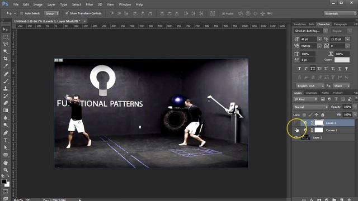
Task: Select the Gradient tool
Action: pyautogui.click(x=6, y=111)
